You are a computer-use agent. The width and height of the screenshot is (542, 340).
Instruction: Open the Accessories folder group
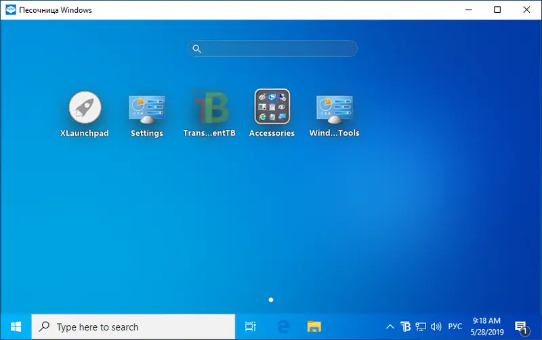click(x=272, y=107)
